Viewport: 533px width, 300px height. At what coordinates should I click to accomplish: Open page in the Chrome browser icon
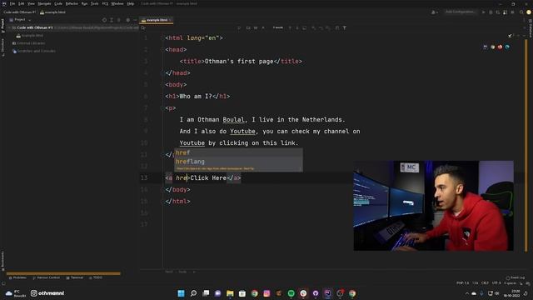pyautogui.click(x=492, y=47)
